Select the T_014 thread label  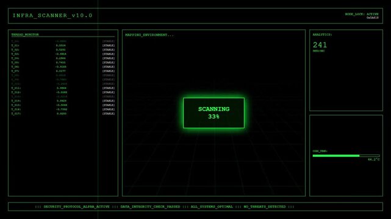coord(16,100)
